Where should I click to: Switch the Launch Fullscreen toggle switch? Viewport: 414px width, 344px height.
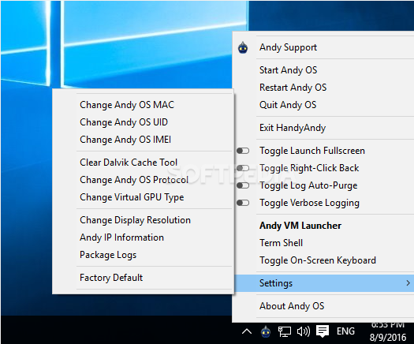tap(243, 151)
